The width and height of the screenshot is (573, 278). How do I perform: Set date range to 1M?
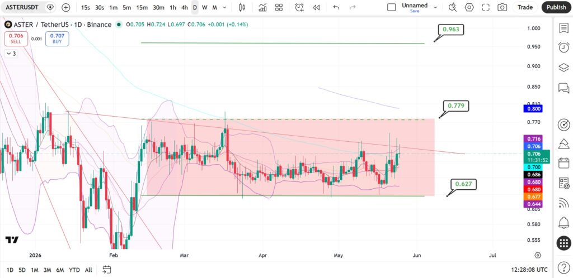(x=35, y=270)
